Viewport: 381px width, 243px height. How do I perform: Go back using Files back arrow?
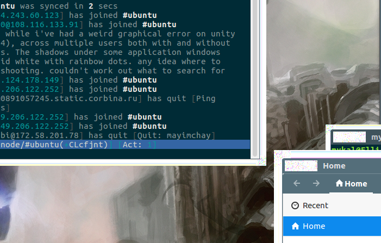click(297, 183)
